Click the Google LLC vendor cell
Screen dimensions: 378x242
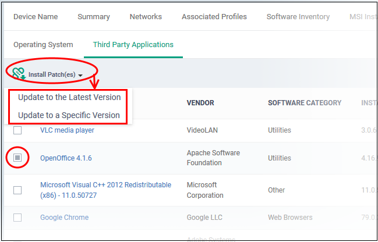(204, 218)
